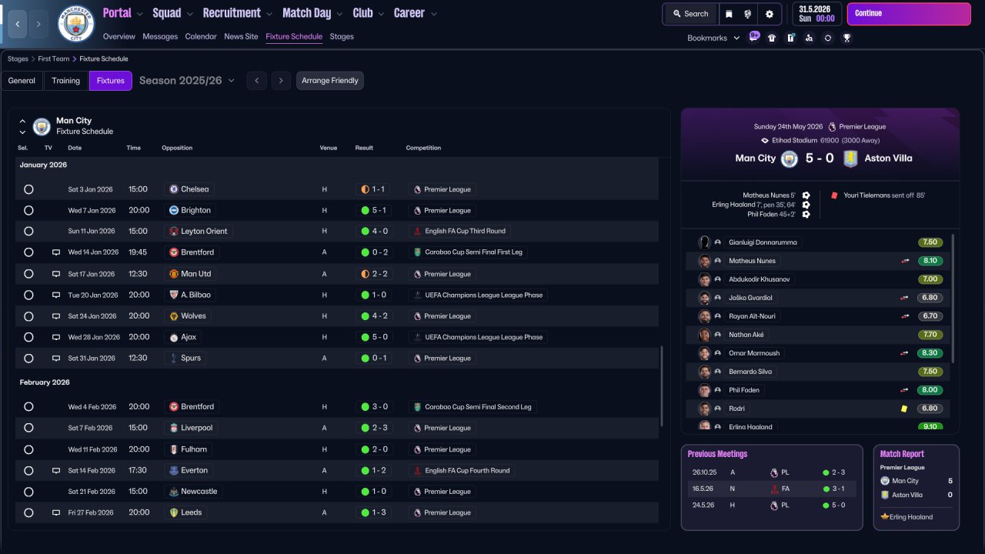Click the magnifier scouting icon in bookmarks bar

coord(809,38)
